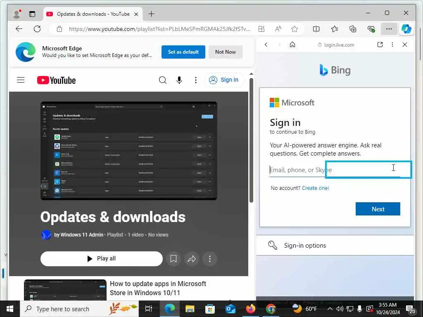This screenshot has width=423, height=317.
Task: Open sidebar page in new tab
Action: coord(380,45)
